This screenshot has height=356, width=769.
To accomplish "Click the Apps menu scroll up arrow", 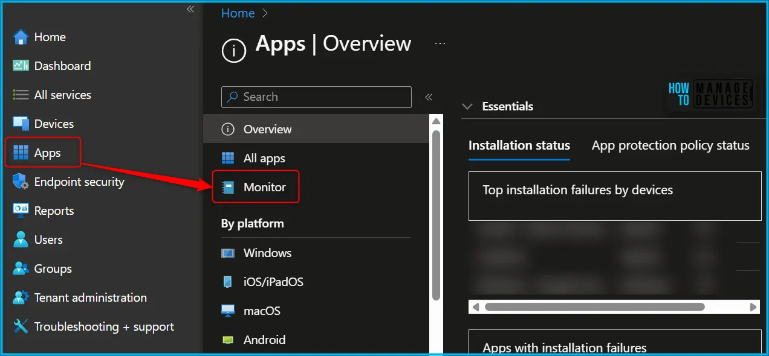I will pos(436,121).
